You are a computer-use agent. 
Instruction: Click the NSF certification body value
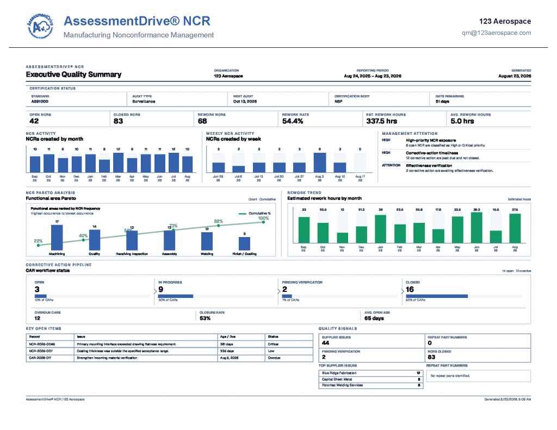click(x=338, y=101)
